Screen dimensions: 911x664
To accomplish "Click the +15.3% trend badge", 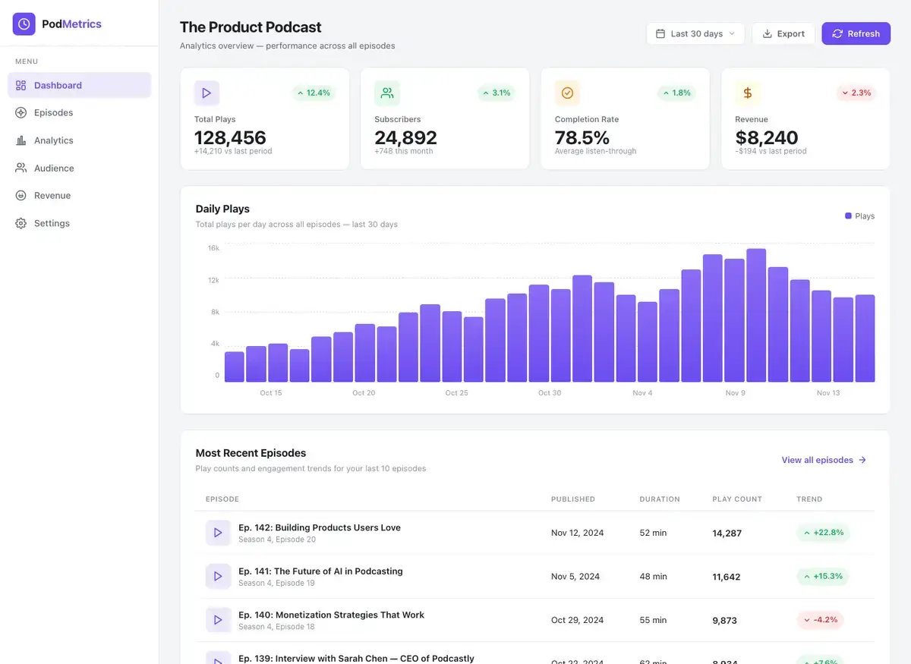I will [x=823, y=576].
